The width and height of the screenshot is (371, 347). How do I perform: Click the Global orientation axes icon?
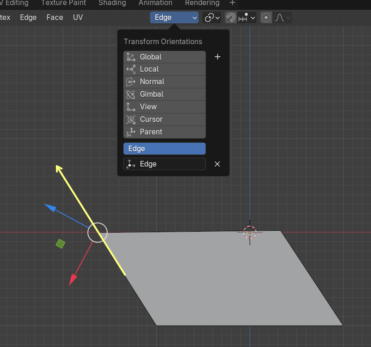131,57
